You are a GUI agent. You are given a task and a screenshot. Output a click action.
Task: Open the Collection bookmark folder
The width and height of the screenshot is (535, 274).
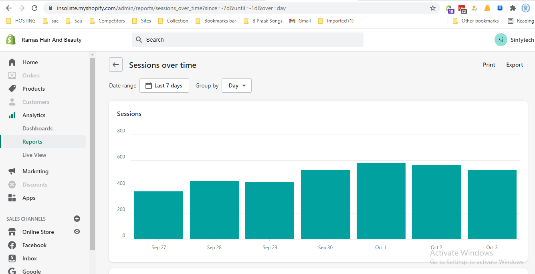pos(173,21)
